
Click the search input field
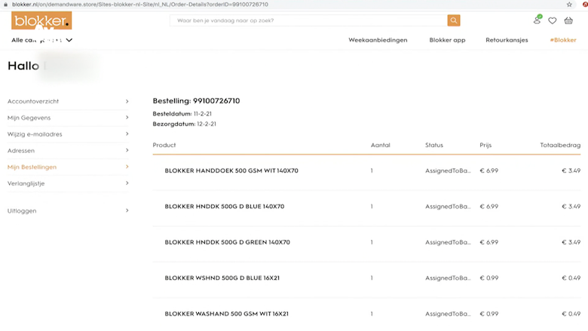(x=309, y=20)
